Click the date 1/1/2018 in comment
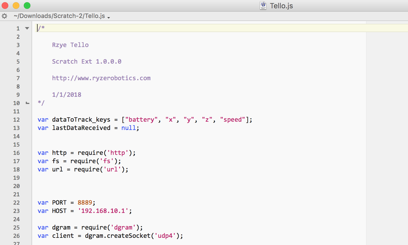The image size is (408, 245). [67, 95]
